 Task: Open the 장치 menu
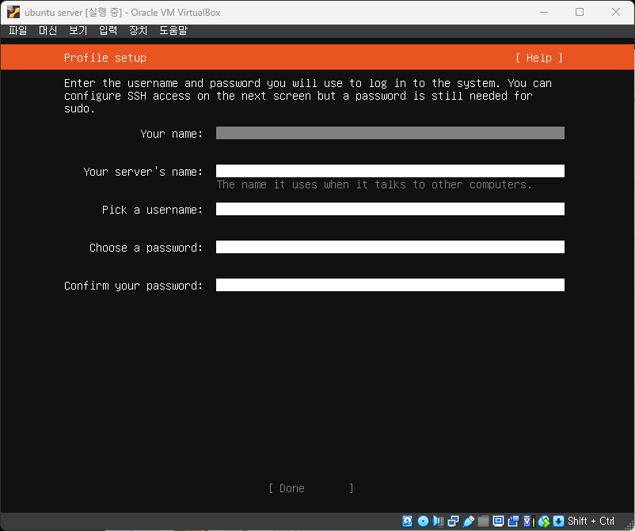point(138,30)
